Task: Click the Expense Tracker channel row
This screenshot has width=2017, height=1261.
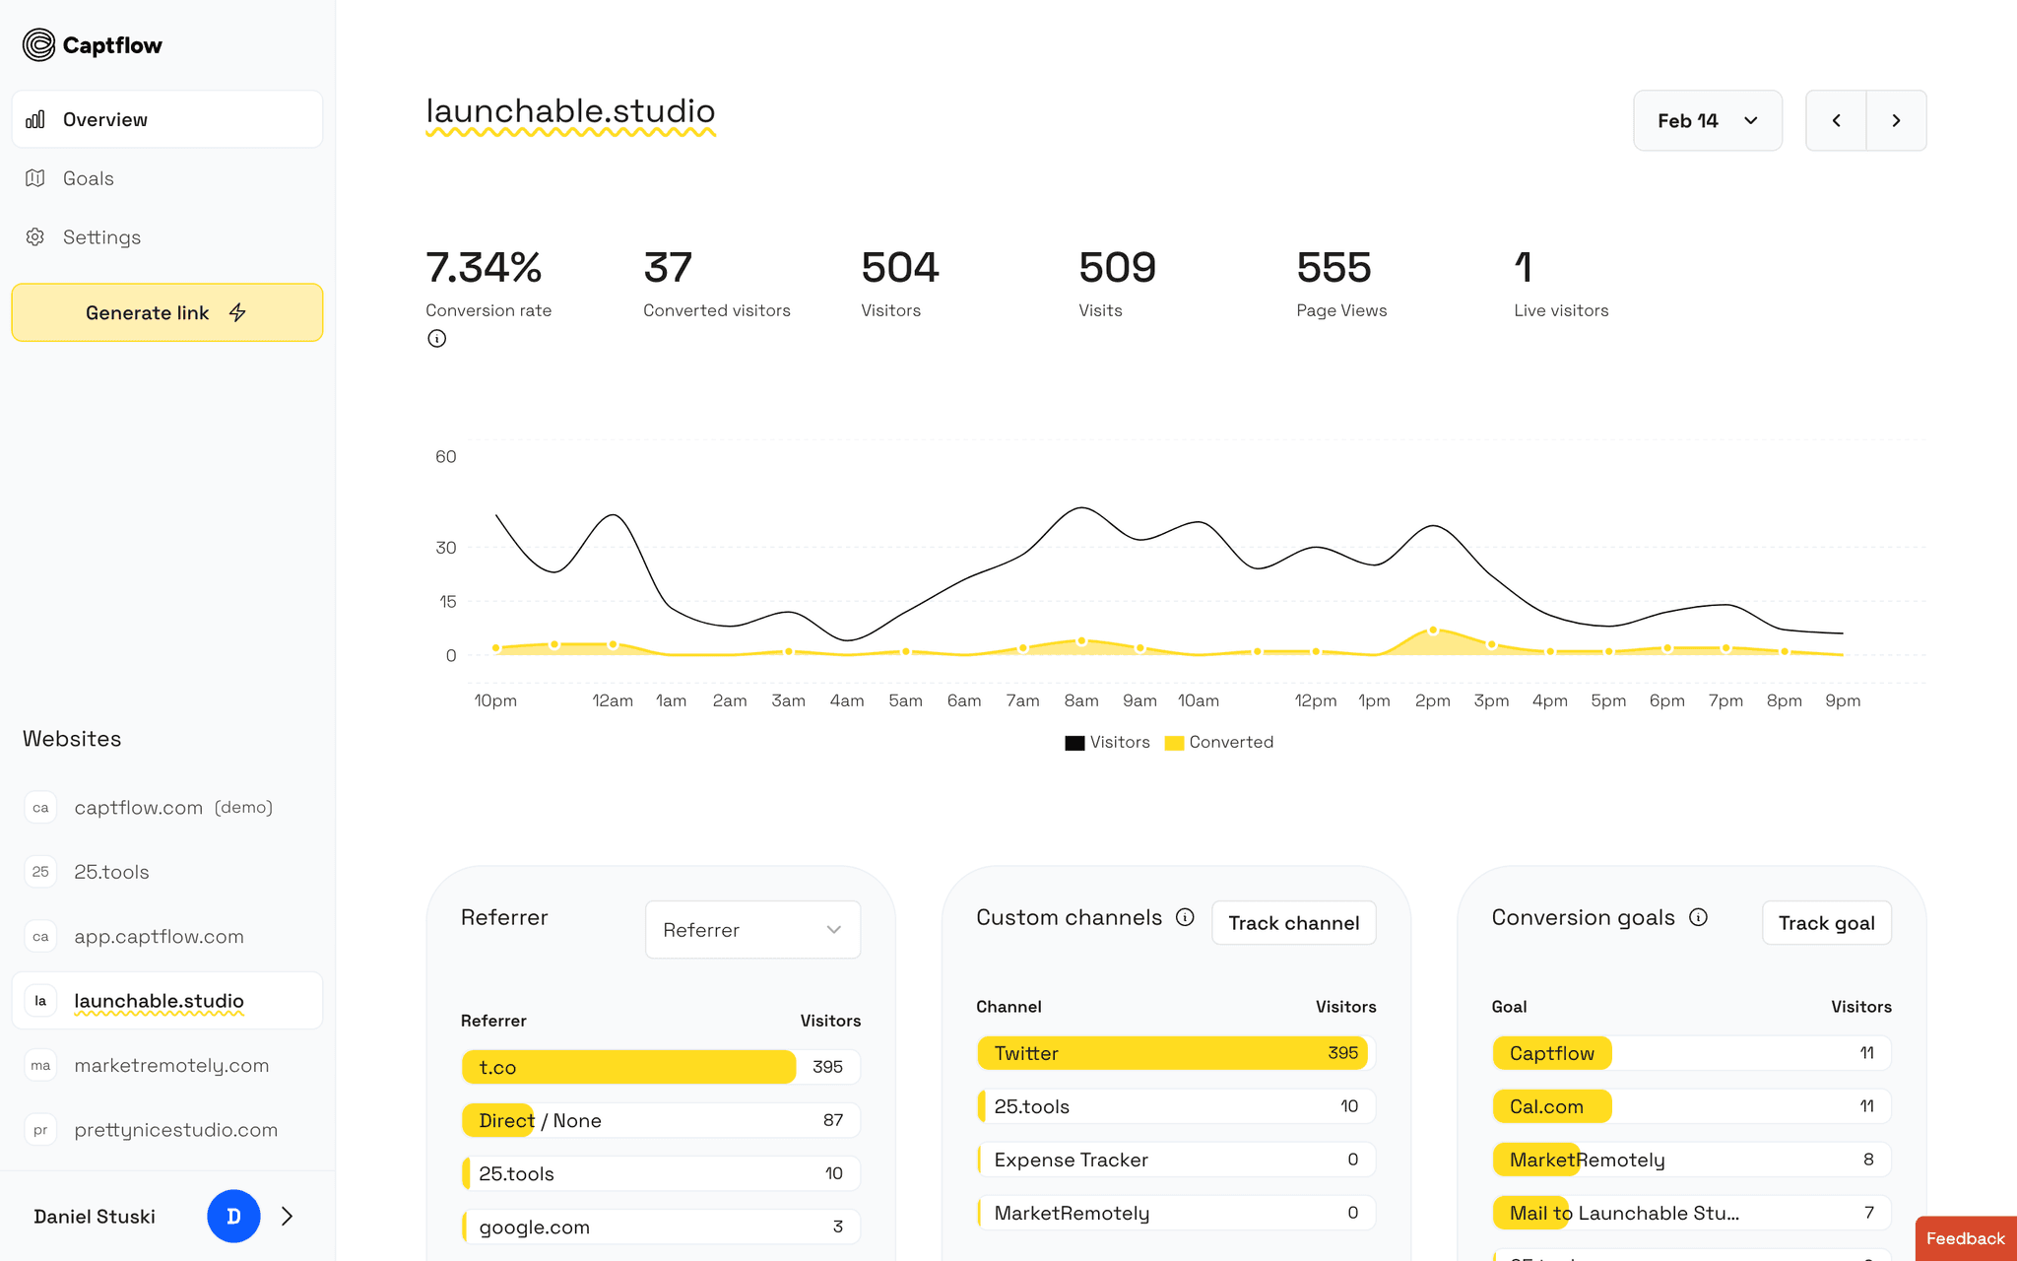Action: coord(1176,1160)
